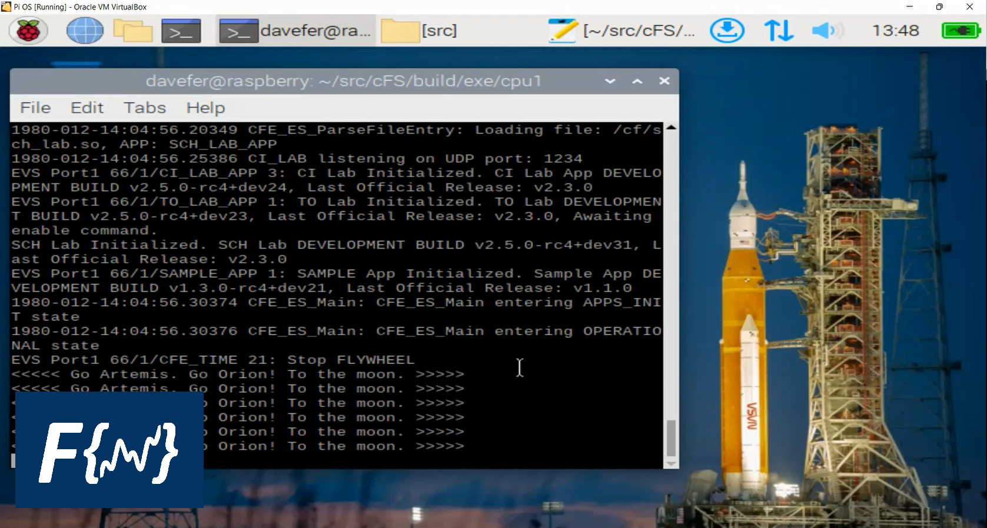Click the 'Stop FLYWHEEL' log line

(x=213, y=360)
